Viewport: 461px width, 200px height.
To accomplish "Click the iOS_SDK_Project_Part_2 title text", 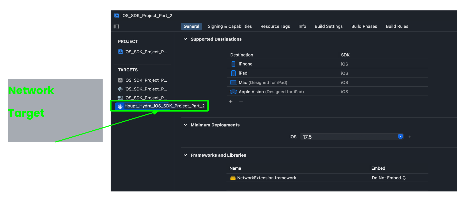I will click(x=147, y=15).
